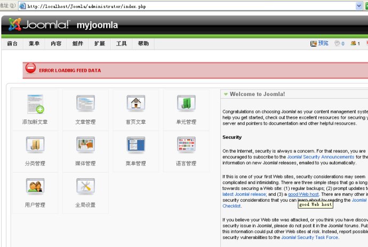Screen dimensions: 368x247
Task: Click the browser page icon in address bar
Action: click(x=22, y=6)
